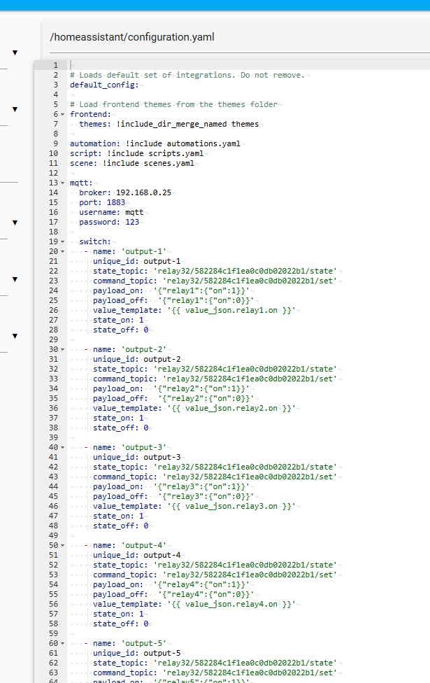Fold the switch block at line 19
Viewport: 430px width, 683px height.
coord(63,241)
